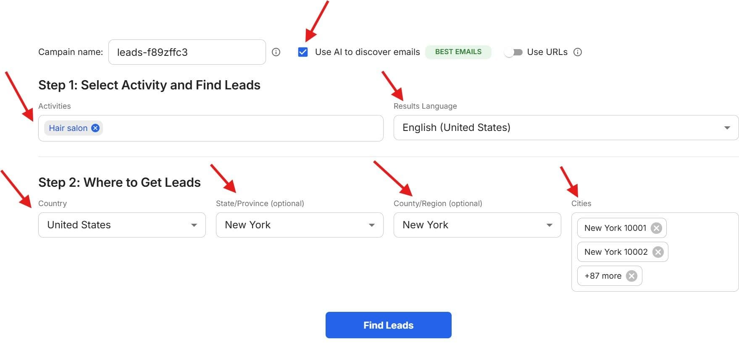This screenshot has height=345, width=739.
Task: Click the info icon next to Use URLs
Action: click(x=578, y=52)
